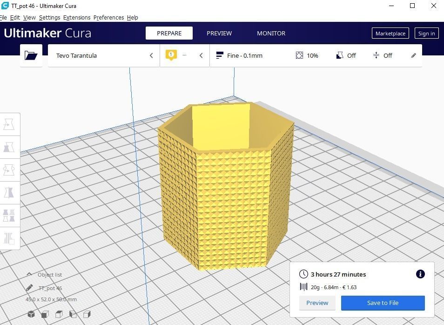444x325 pixels.
Task: Select the Mirror tool in left toolbar
Action: click(9, 193)
